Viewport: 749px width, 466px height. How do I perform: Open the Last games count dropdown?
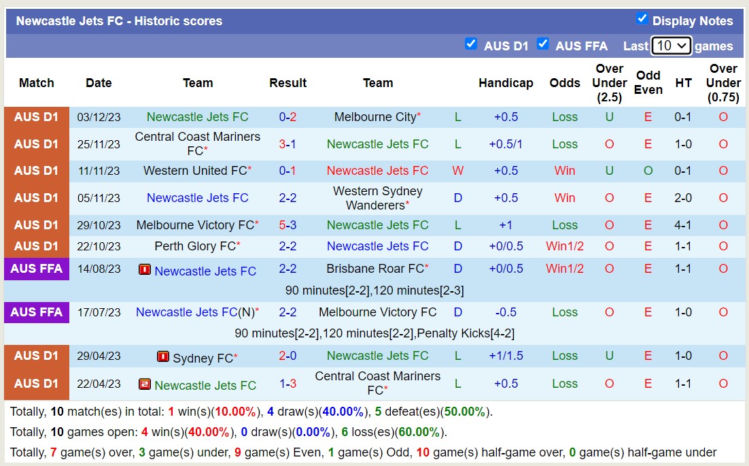(671, 45)
